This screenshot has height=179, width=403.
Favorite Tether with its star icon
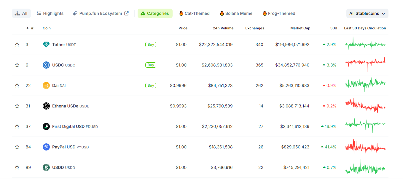(x=17, y=45)
